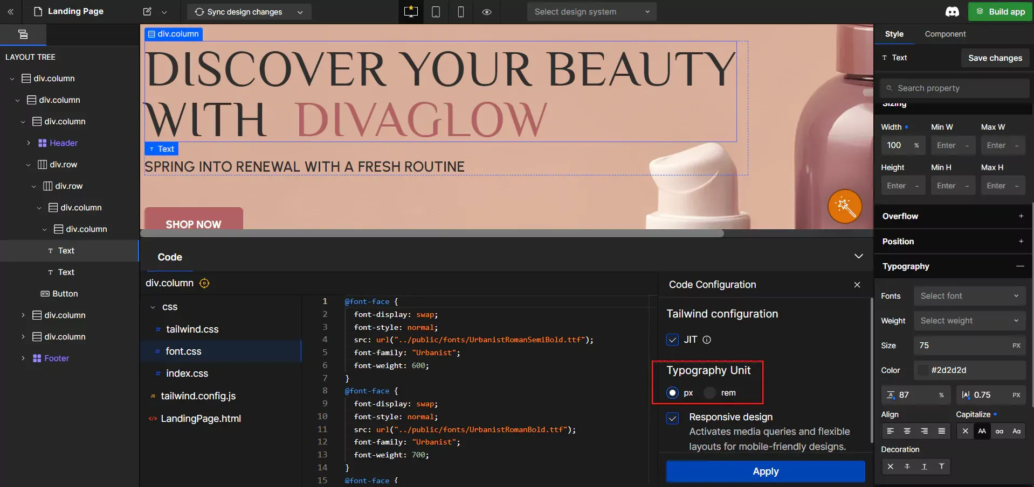1034x487 pixels.
Task: Open the Select design system dropdown
Action: click(x=591, y=12)
